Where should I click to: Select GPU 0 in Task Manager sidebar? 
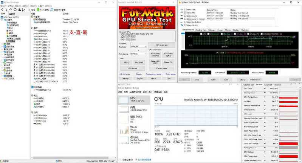coord(134,140)
